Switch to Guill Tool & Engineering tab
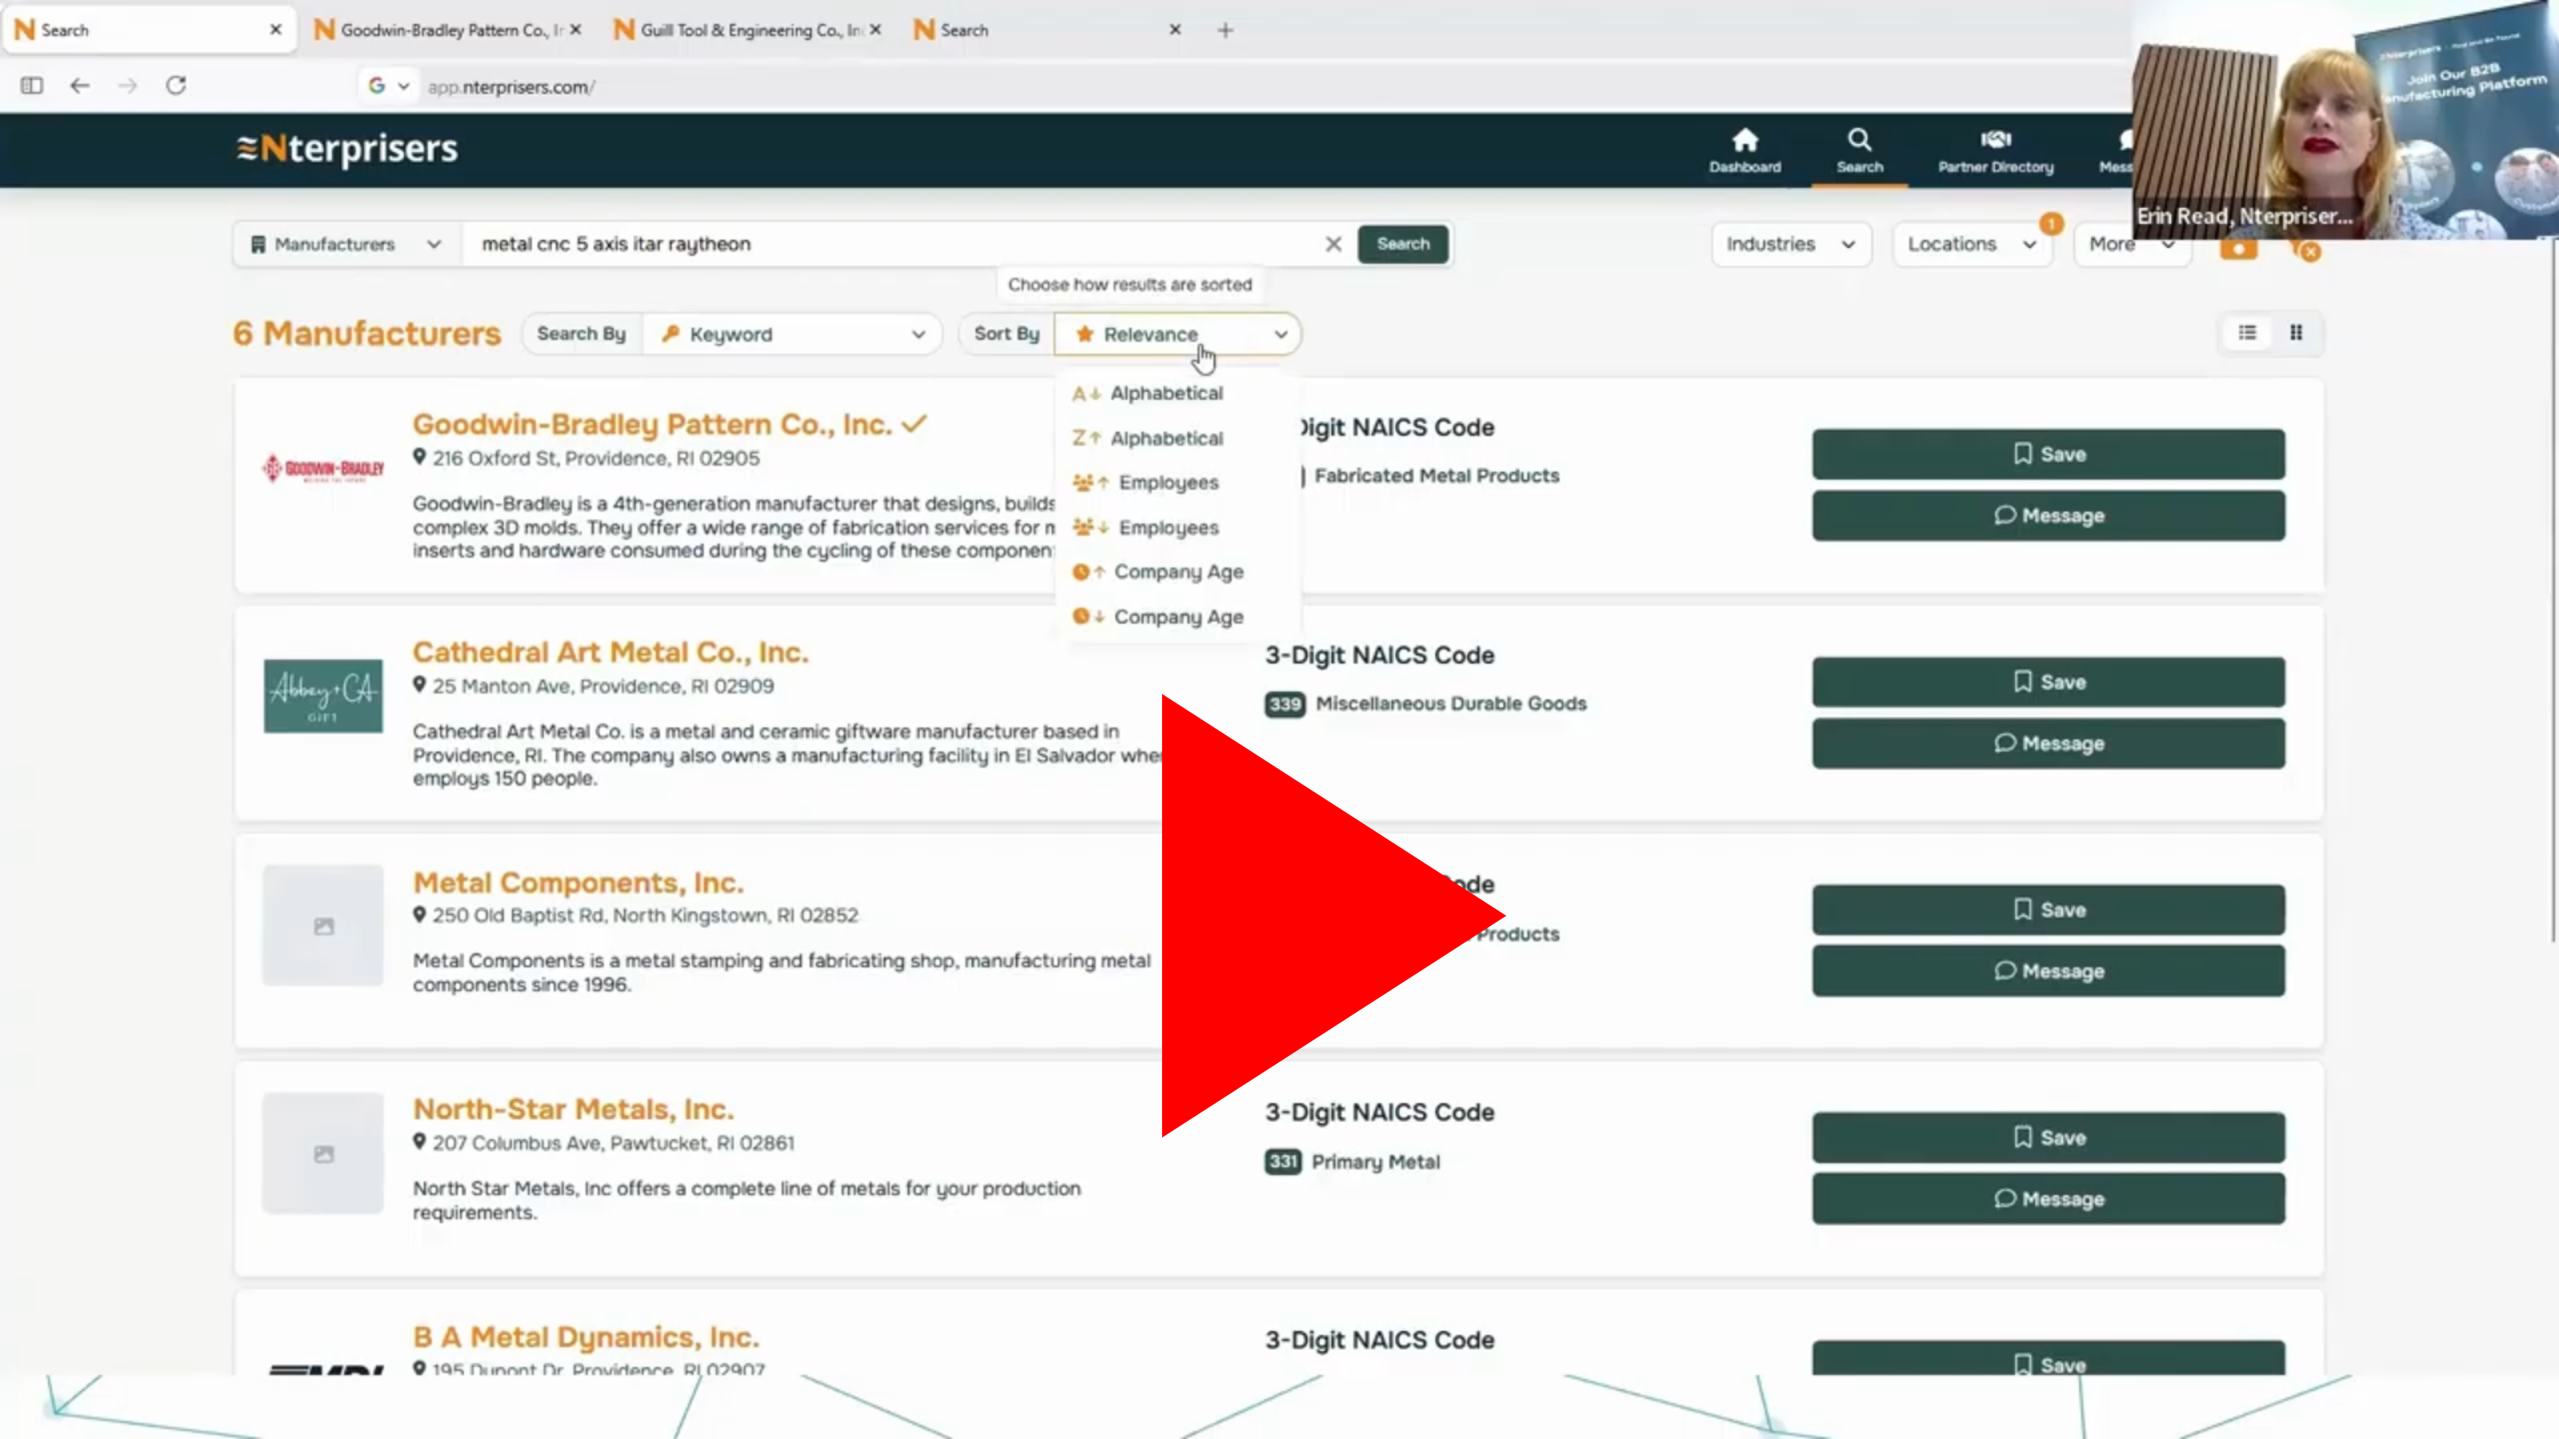This screenshot has width=2559, height=1439. point(740,30)
